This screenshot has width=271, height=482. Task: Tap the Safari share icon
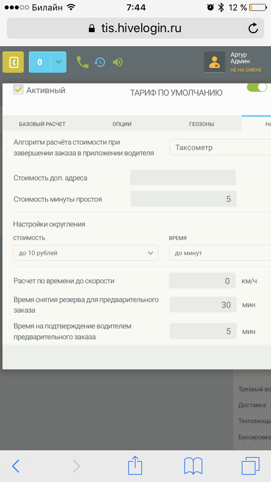[x=135, y=465]
